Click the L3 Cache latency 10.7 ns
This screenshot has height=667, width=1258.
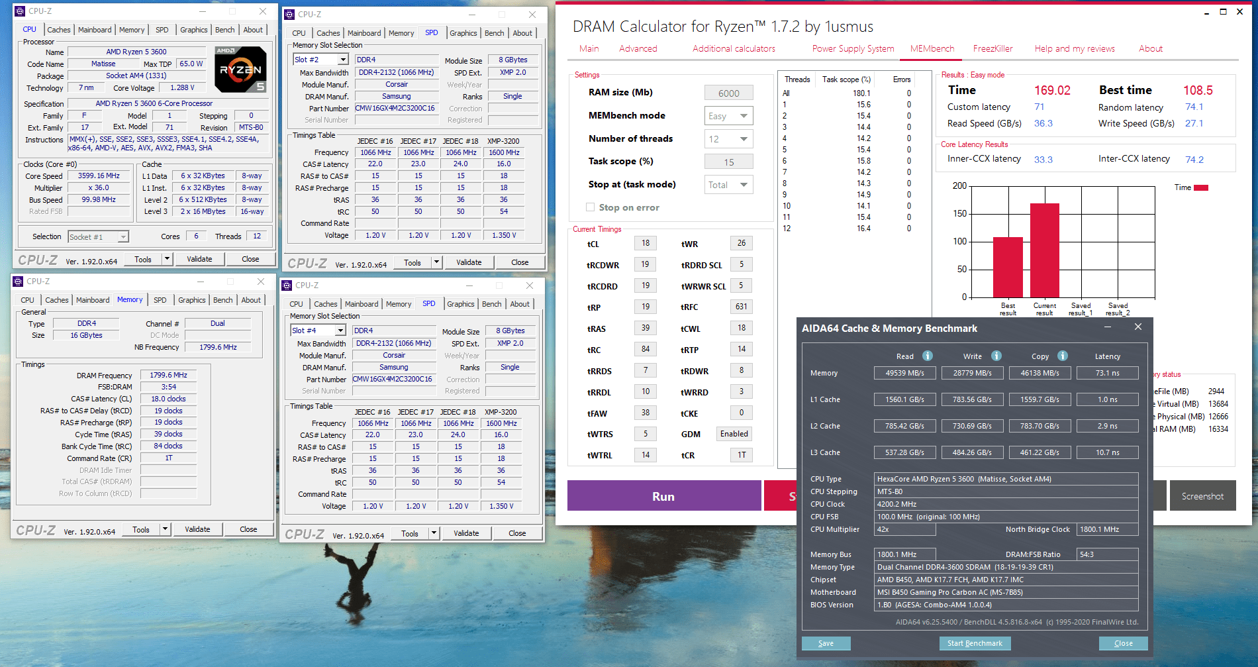pos(1108,452)
